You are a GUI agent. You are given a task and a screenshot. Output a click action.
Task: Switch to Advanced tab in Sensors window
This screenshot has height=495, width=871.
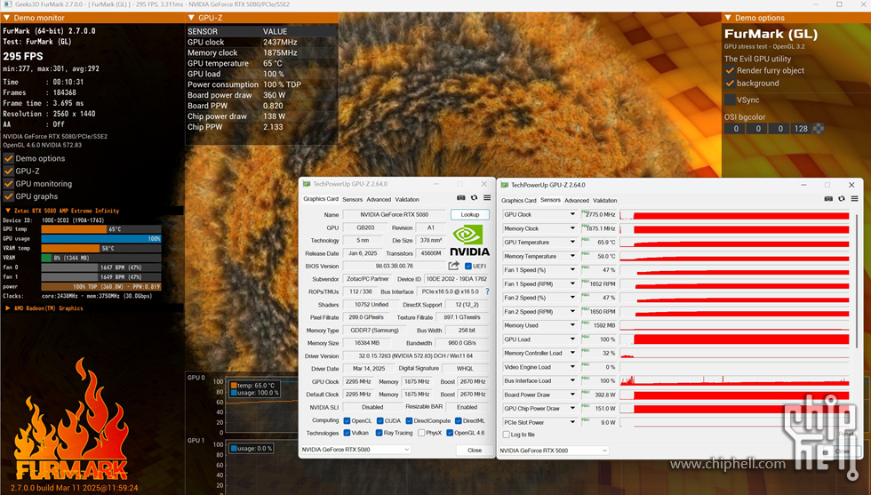point(577,201)
